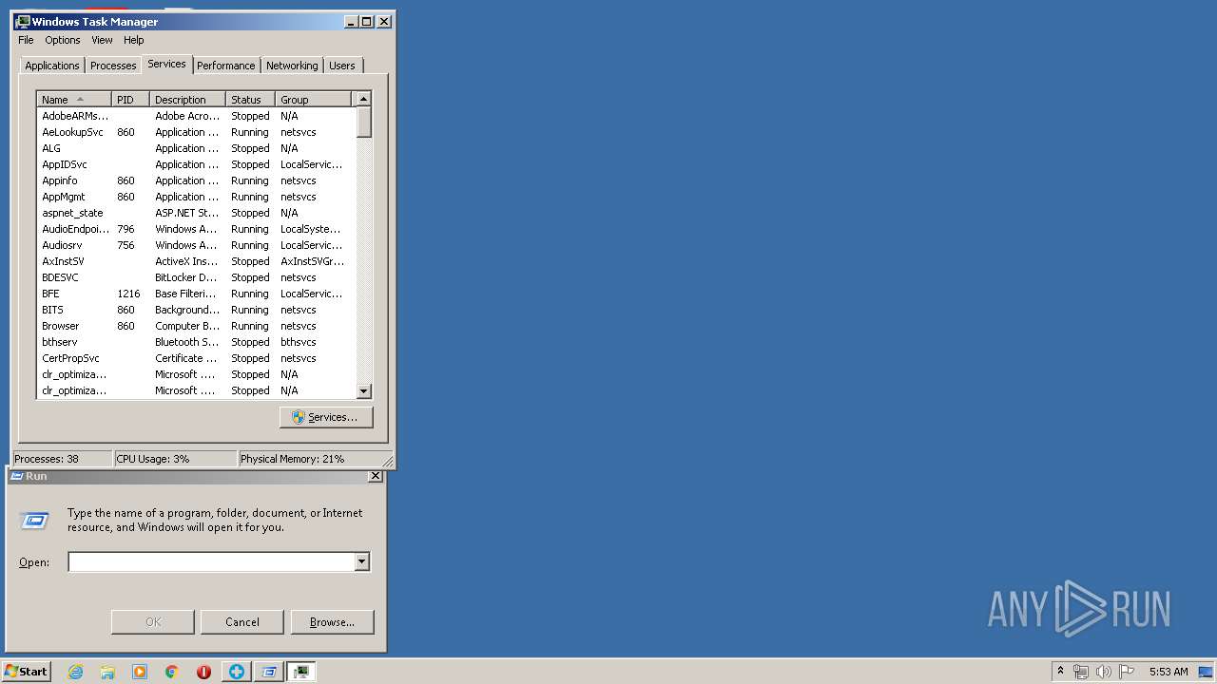
Task: Select the ALG service row
Action: point(196,148)
